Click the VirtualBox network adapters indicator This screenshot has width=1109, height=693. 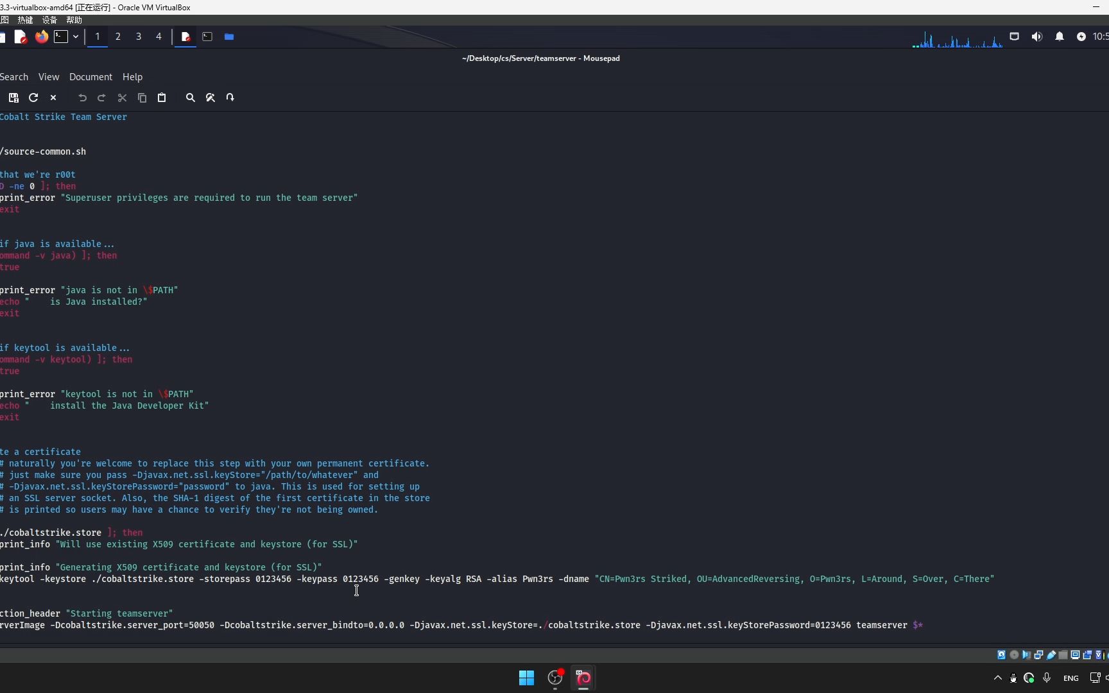coord(1038,655)
